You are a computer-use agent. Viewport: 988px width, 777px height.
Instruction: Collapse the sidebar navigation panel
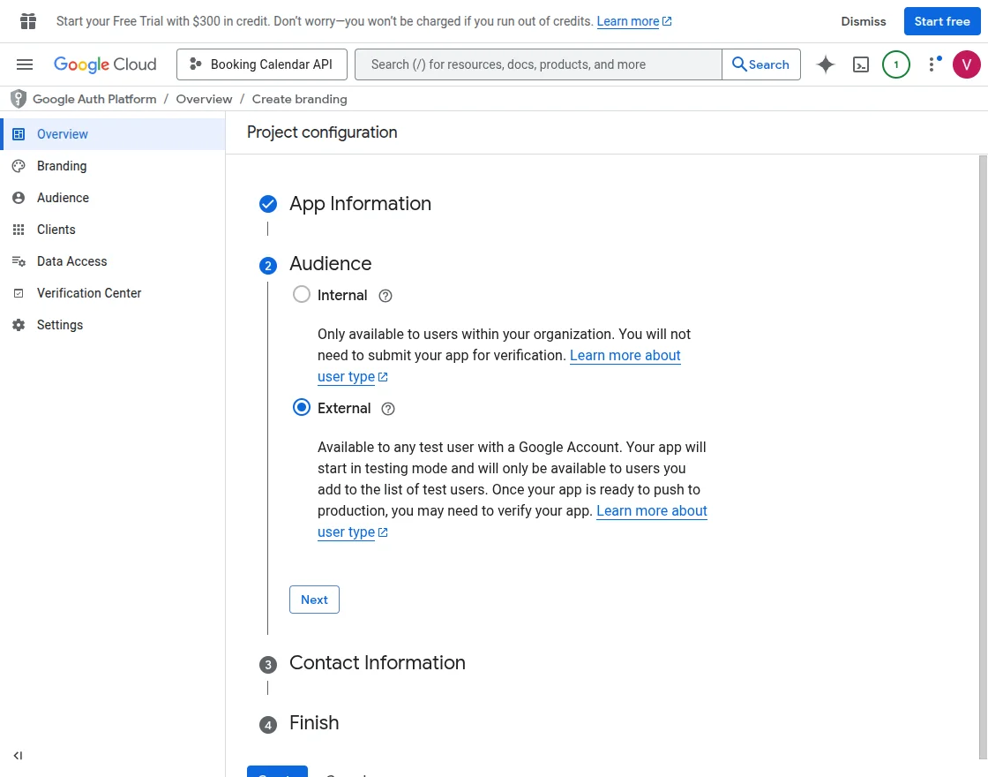[18, 756]
